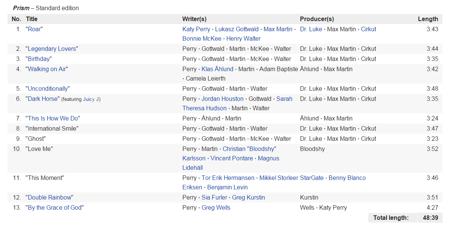The height and width of the screenshot is (227, 450).
Task: Click the "Prism – Standard edition" table caption
Action: (x=46, y=8)
